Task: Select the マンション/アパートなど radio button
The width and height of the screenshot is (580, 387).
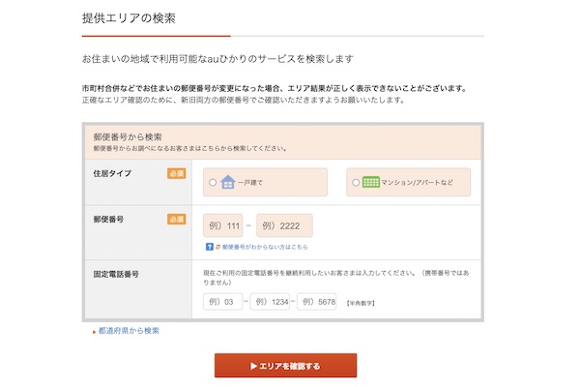Action: click(x=356, y=182)
